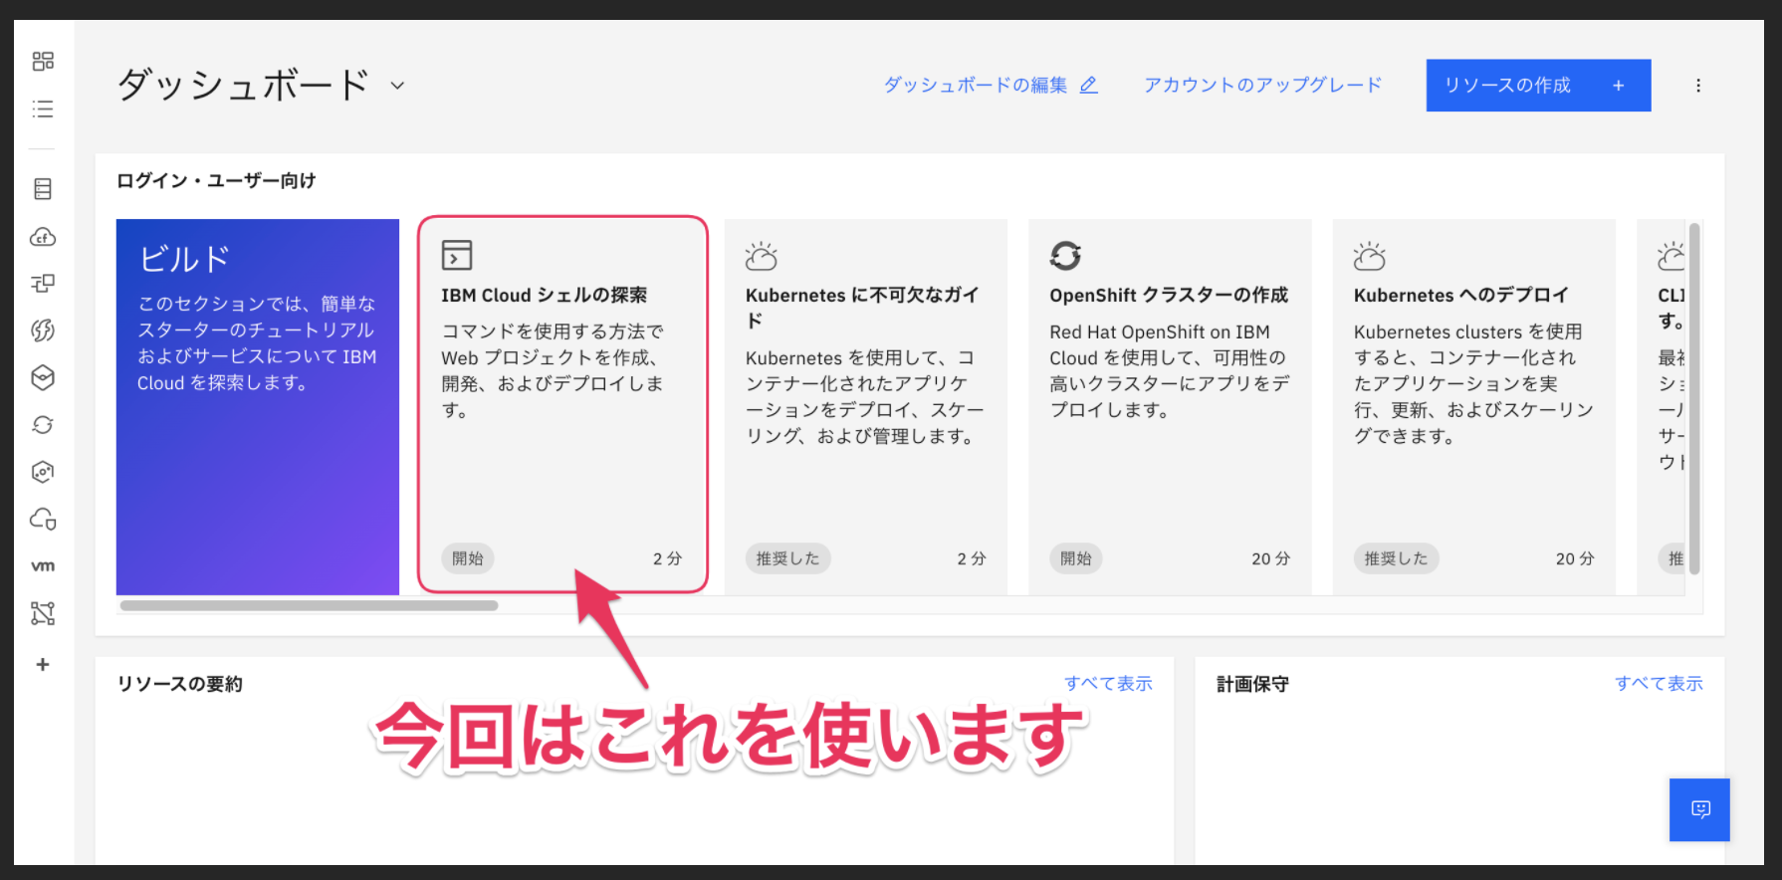Click the 計画保守 heading
Image resolution: width=1782 pixels, height=880 pixels.
[1252, 684]
